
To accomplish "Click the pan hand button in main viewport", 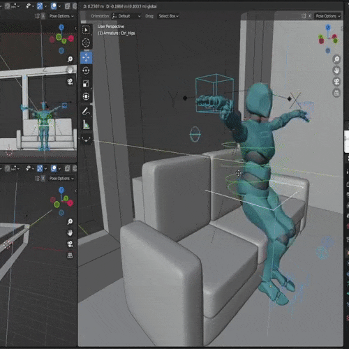I will coord(336,70).
